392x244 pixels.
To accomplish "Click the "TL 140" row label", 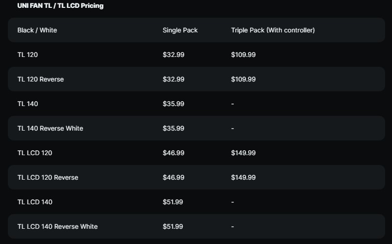I will (x=28, y=104).
